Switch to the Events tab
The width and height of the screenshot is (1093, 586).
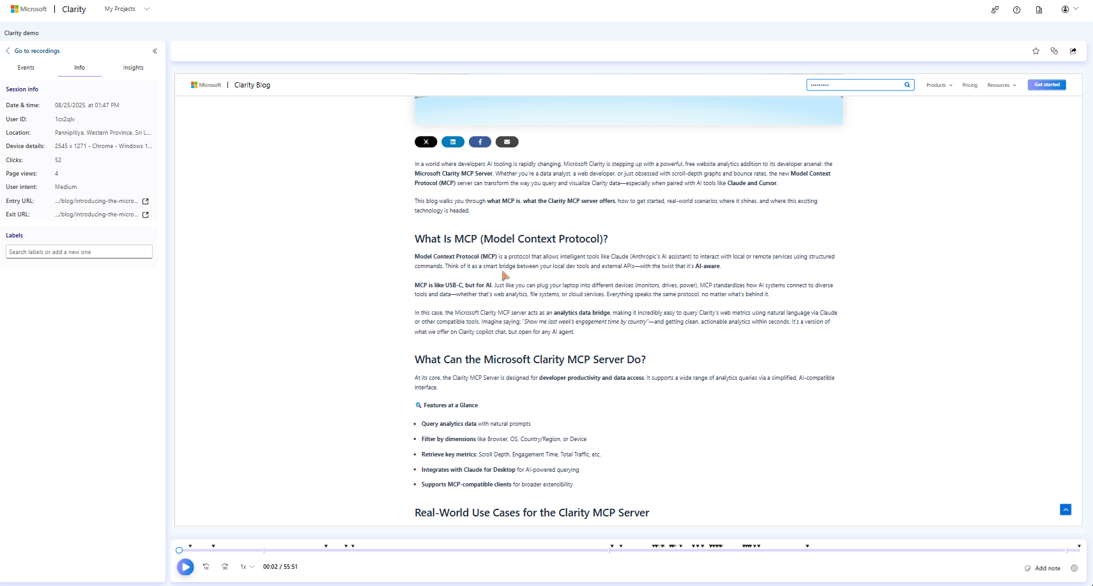pos(26,68)
